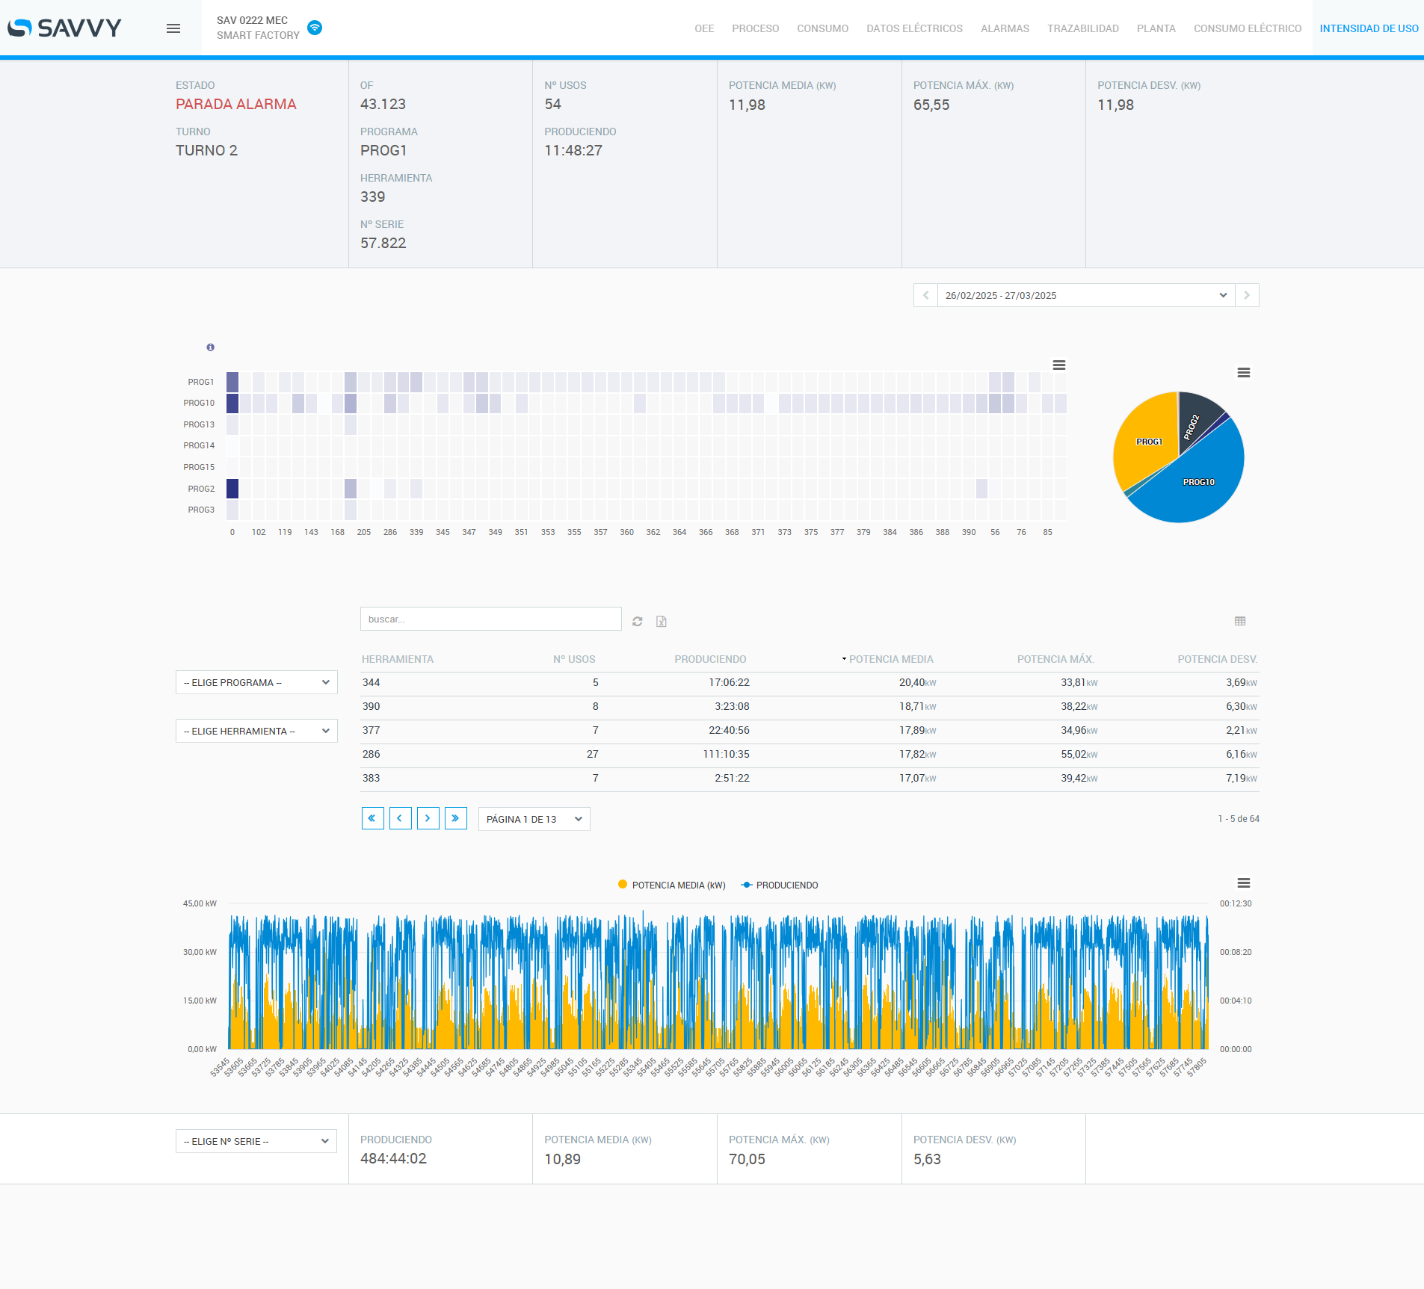Open the hamburger sidebar menu

[x=173, y=28]
